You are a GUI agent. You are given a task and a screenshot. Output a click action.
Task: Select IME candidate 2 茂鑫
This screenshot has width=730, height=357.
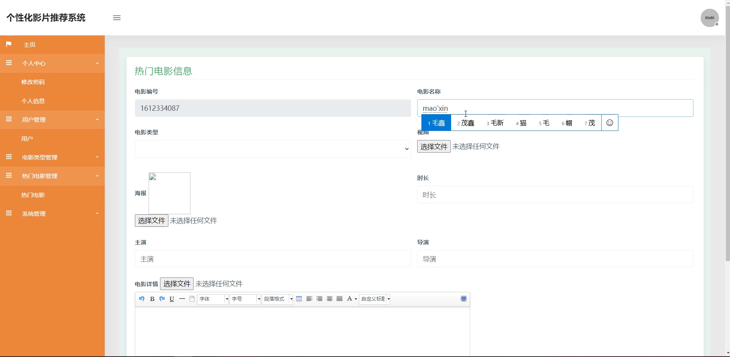point(466,123)
